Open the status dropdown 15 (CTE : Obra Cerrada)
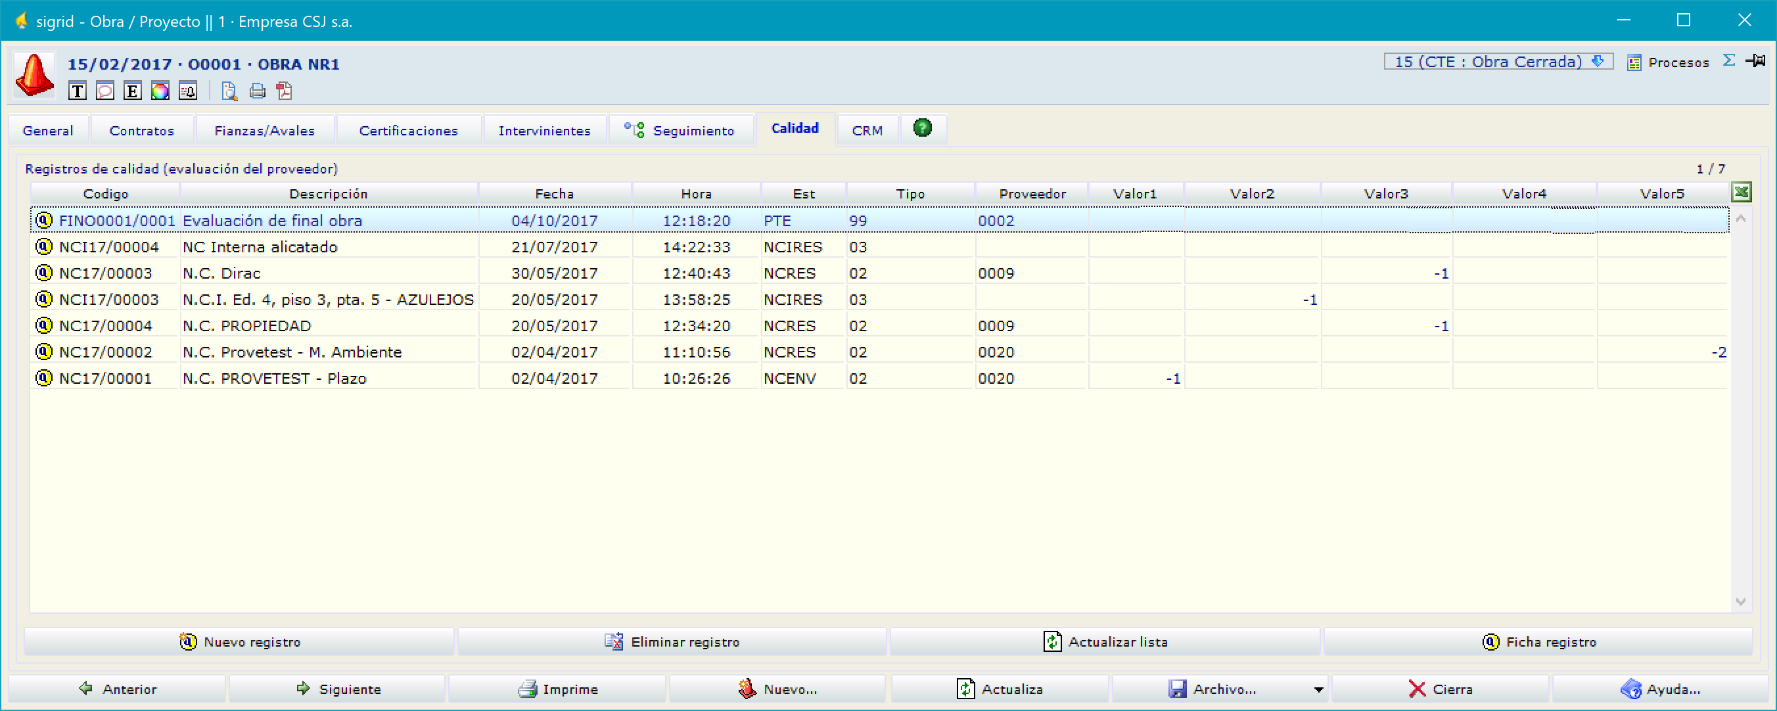 (1498, 61)
